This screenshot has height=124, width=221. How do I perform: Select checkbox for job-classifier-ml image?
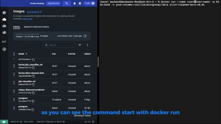point(14,83)
